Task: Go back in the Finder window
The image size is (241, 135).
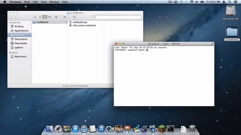Action: pos(11,17)
